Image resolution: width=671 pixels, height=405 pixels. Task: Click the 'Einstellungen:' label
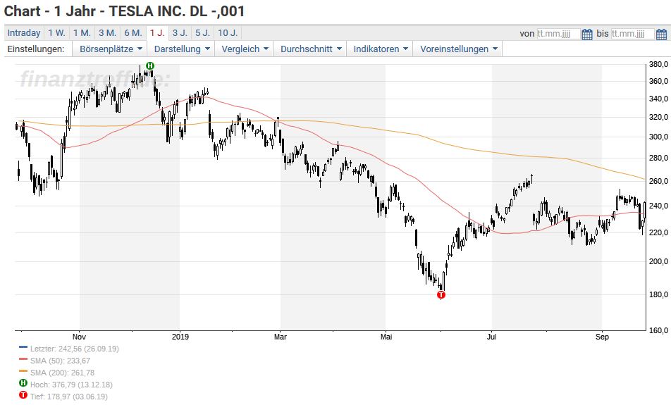click(x=36, y=49)
